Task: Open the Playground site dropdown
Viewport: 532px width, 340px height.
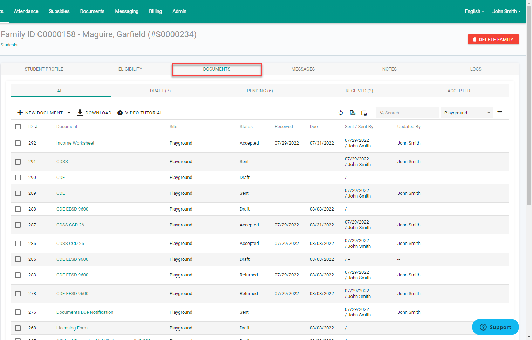Action: click(466, 113)
